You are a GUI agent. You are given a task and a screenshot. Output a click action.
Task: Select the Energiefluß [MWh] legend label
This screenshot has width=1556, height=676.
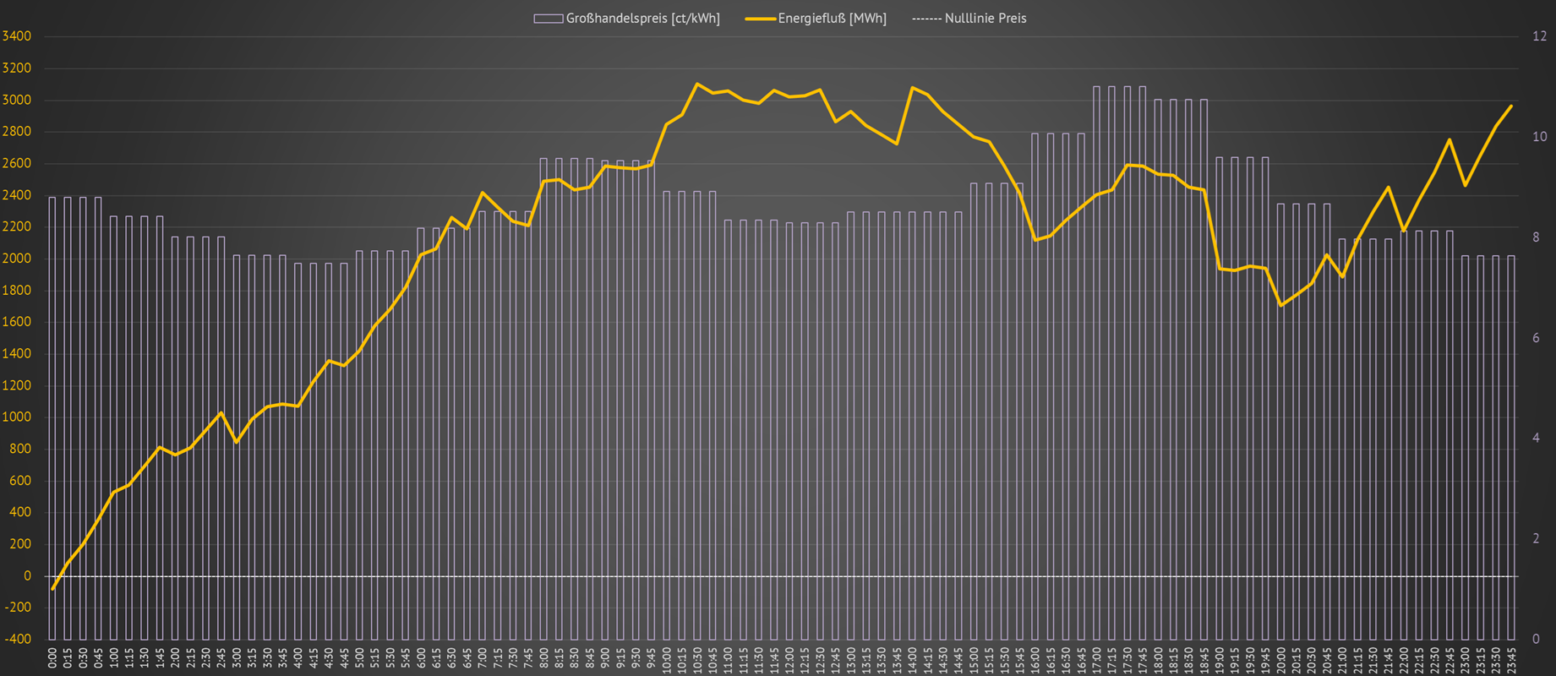pyautogui.click(x=832, y=19)
